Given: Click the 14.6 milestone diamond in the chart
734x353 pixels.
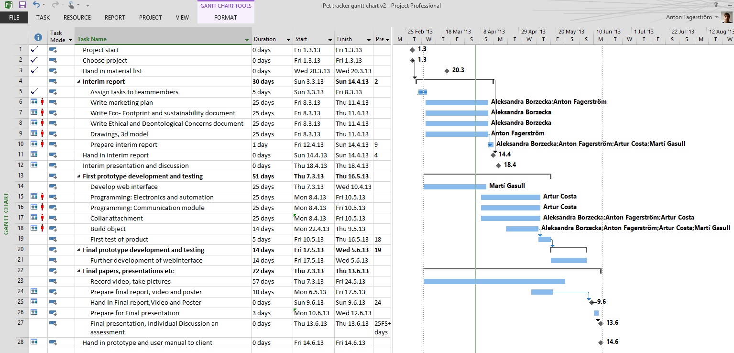Looking at the screenshot, I should (x=601, y=342).
